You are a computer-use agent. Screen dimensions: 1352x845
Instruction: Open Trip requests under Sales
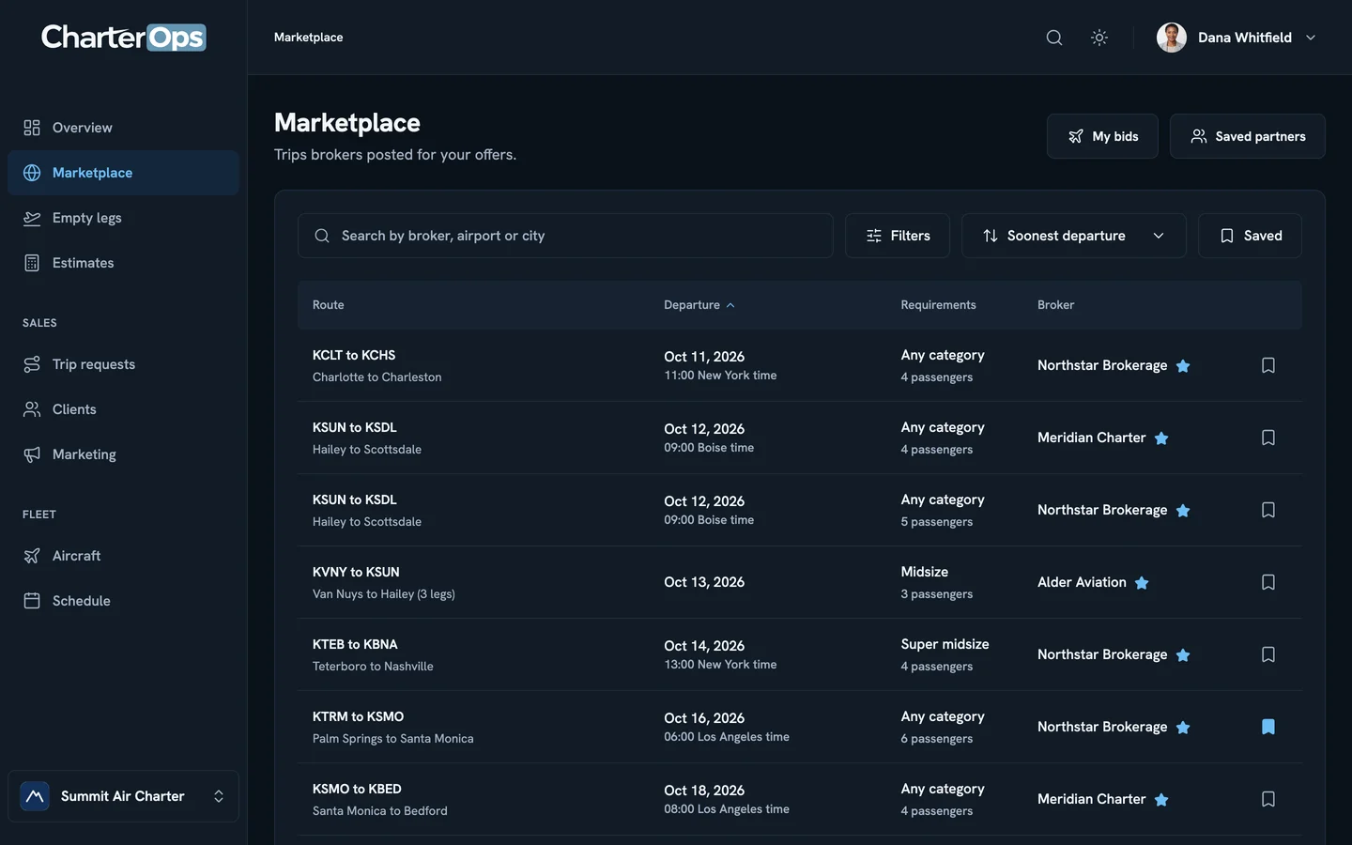pos(123,364)
